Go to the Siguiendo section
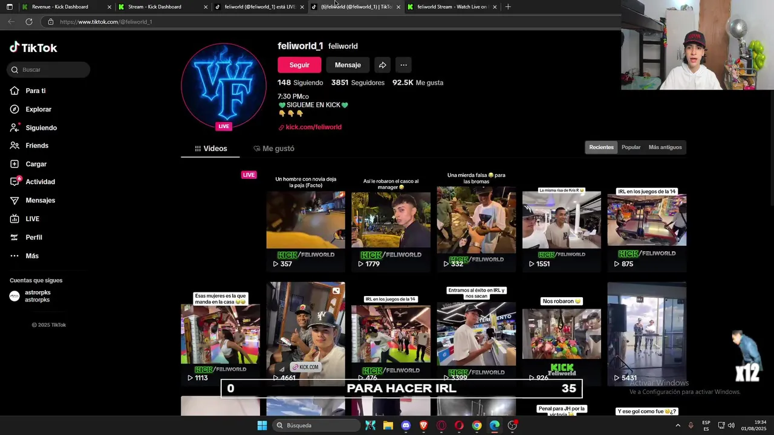 click(33, 127)
